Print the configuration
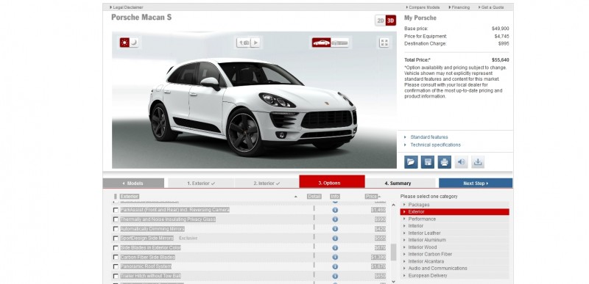This screenshot has height=284, width=589. (x=445, y=162)
